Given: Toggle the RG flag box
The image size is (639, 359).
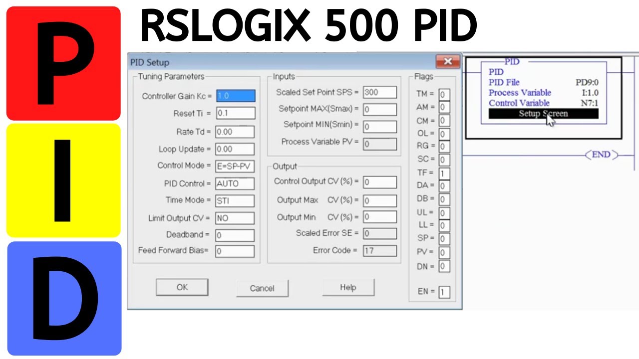Looking at the screenshot, I should tap(444, 147).
